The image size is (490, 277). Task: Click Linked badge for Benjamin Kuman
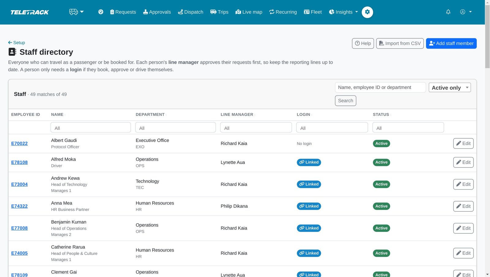coord(309,228)
